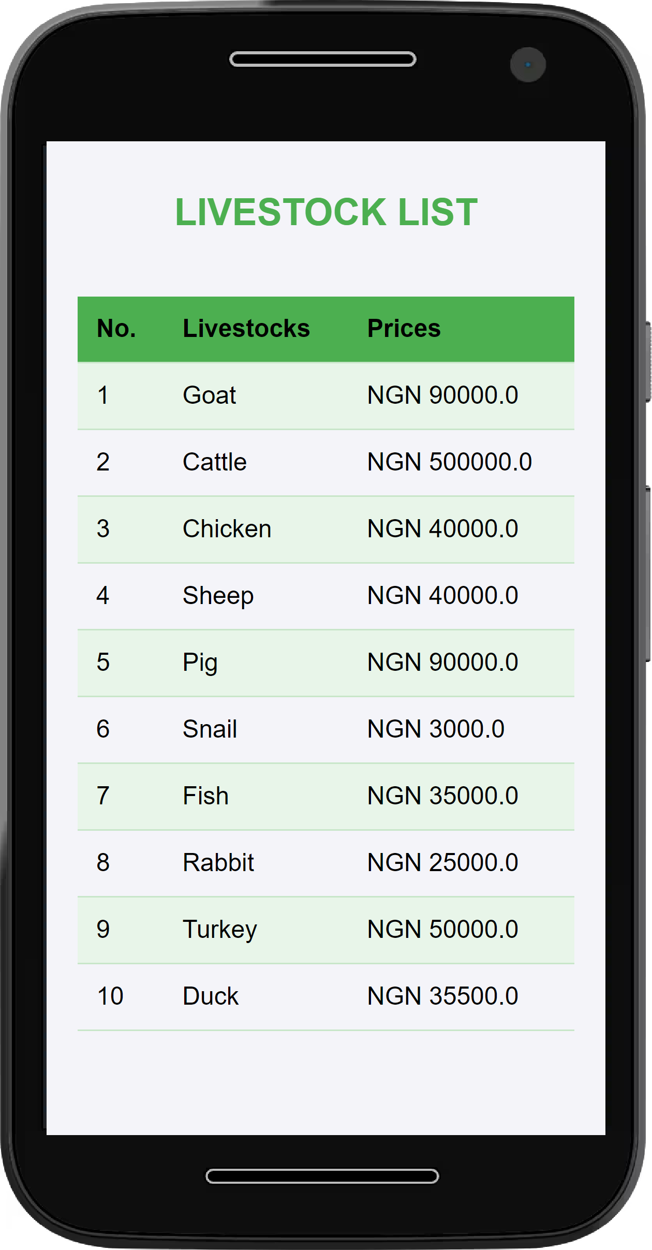Select Fish in the list
Image resolution: width=652 pixels, height=1250 pixels.
pyautogui.click(x=205, y=796)
